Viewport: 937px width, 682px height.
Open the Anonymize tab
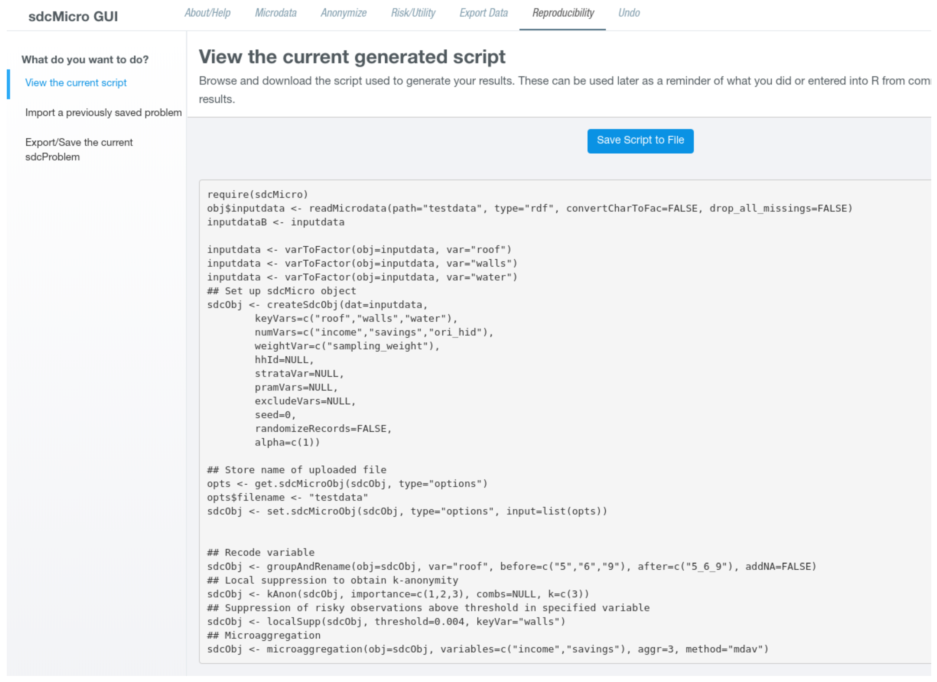click(x=343, y=13)
